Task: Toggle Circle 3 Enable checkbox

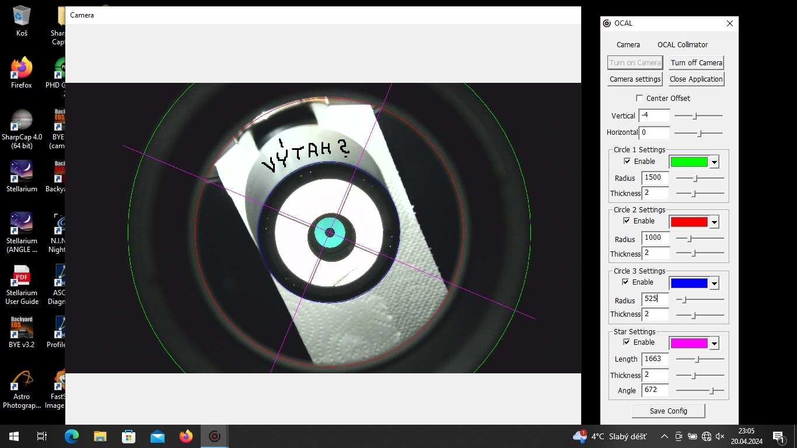Action: click(x=625, y=282)
